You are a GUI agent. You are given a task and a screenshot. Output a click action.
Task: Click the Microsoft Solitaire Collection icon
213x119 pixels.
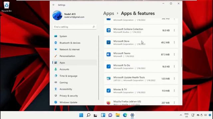pyautogui.click(x=108, y=30)
